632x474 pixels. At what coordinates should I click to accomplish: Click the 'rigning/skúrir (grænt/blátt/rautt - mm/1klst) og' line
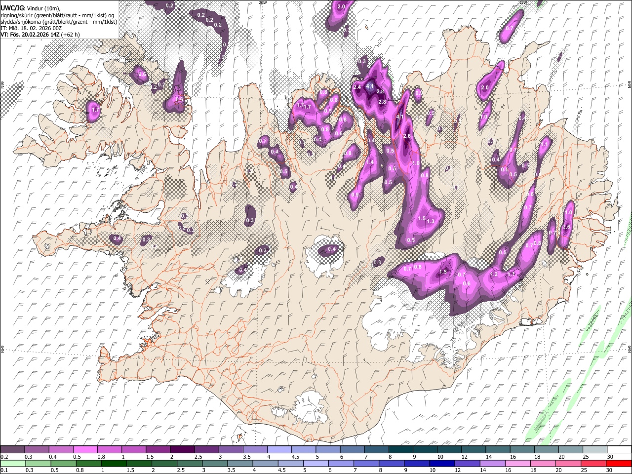pos(58,15)
